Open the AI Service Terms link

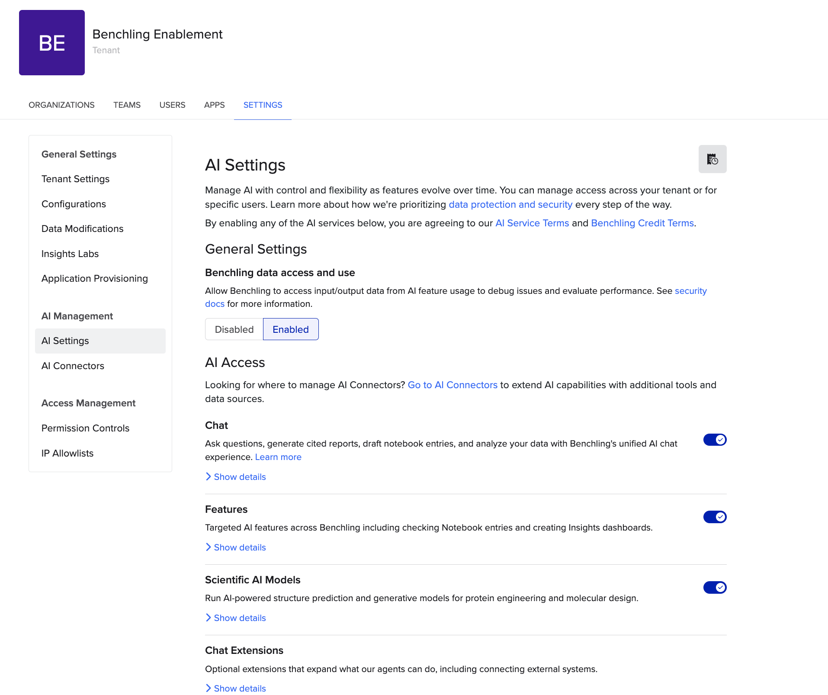[x=532, y=223]
